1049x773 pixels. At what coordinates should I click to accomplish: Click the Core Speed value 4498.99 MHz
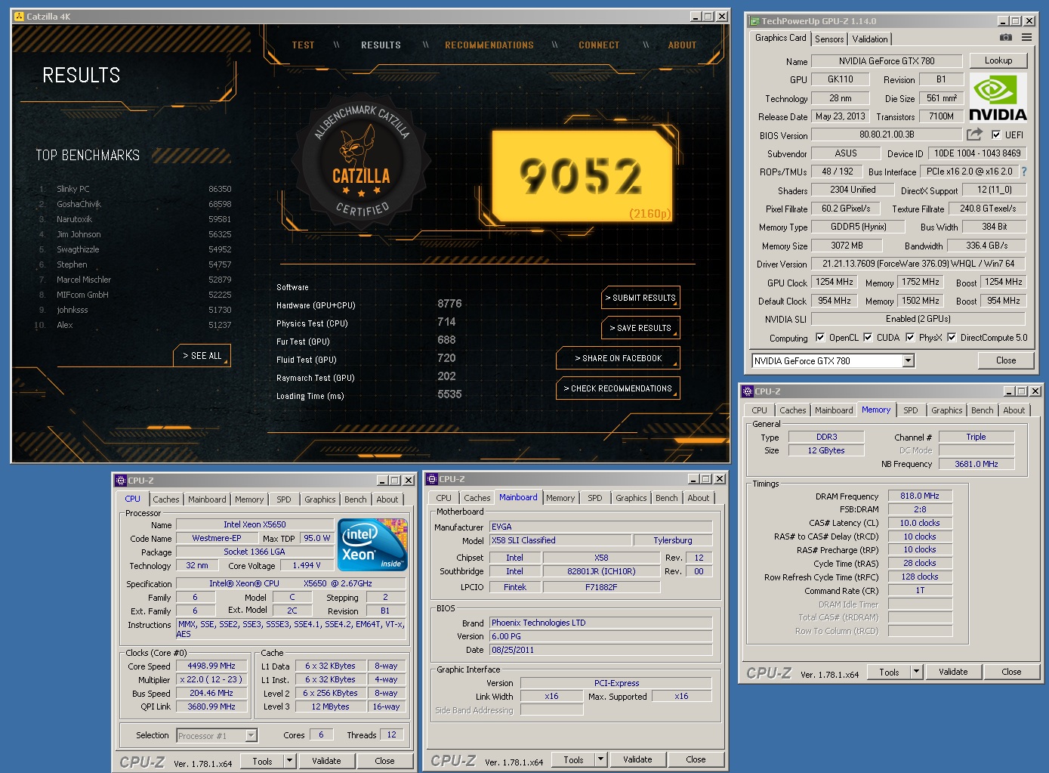click(211, 666)
